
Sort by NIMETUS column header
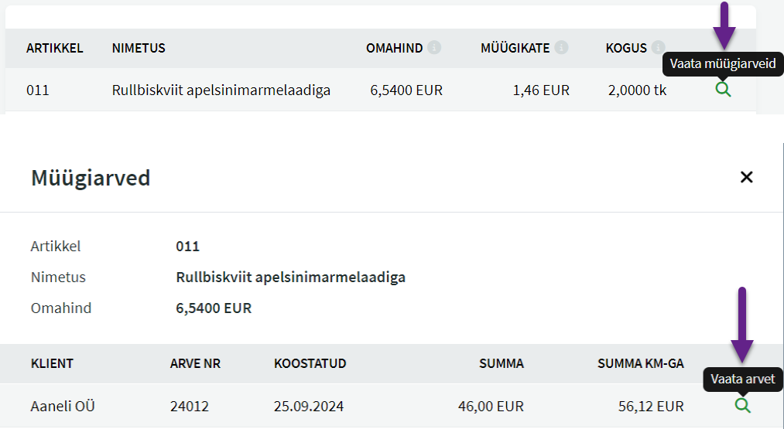tap(139, 48)
